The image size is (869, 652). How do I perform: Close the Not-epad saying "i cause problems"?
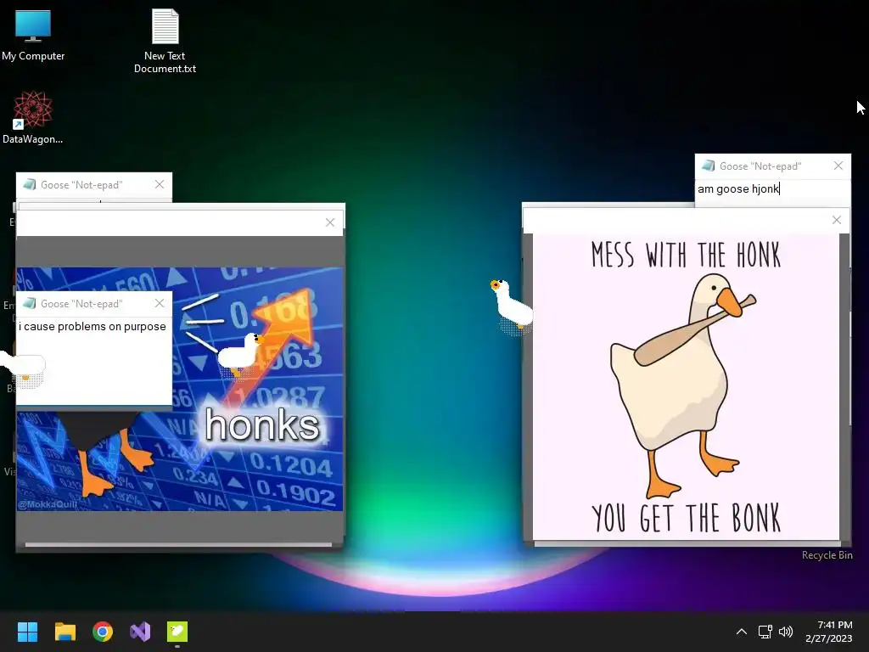160,303
